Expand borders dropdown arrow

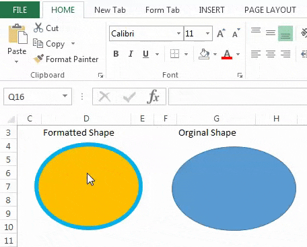(x=186, y=54)
